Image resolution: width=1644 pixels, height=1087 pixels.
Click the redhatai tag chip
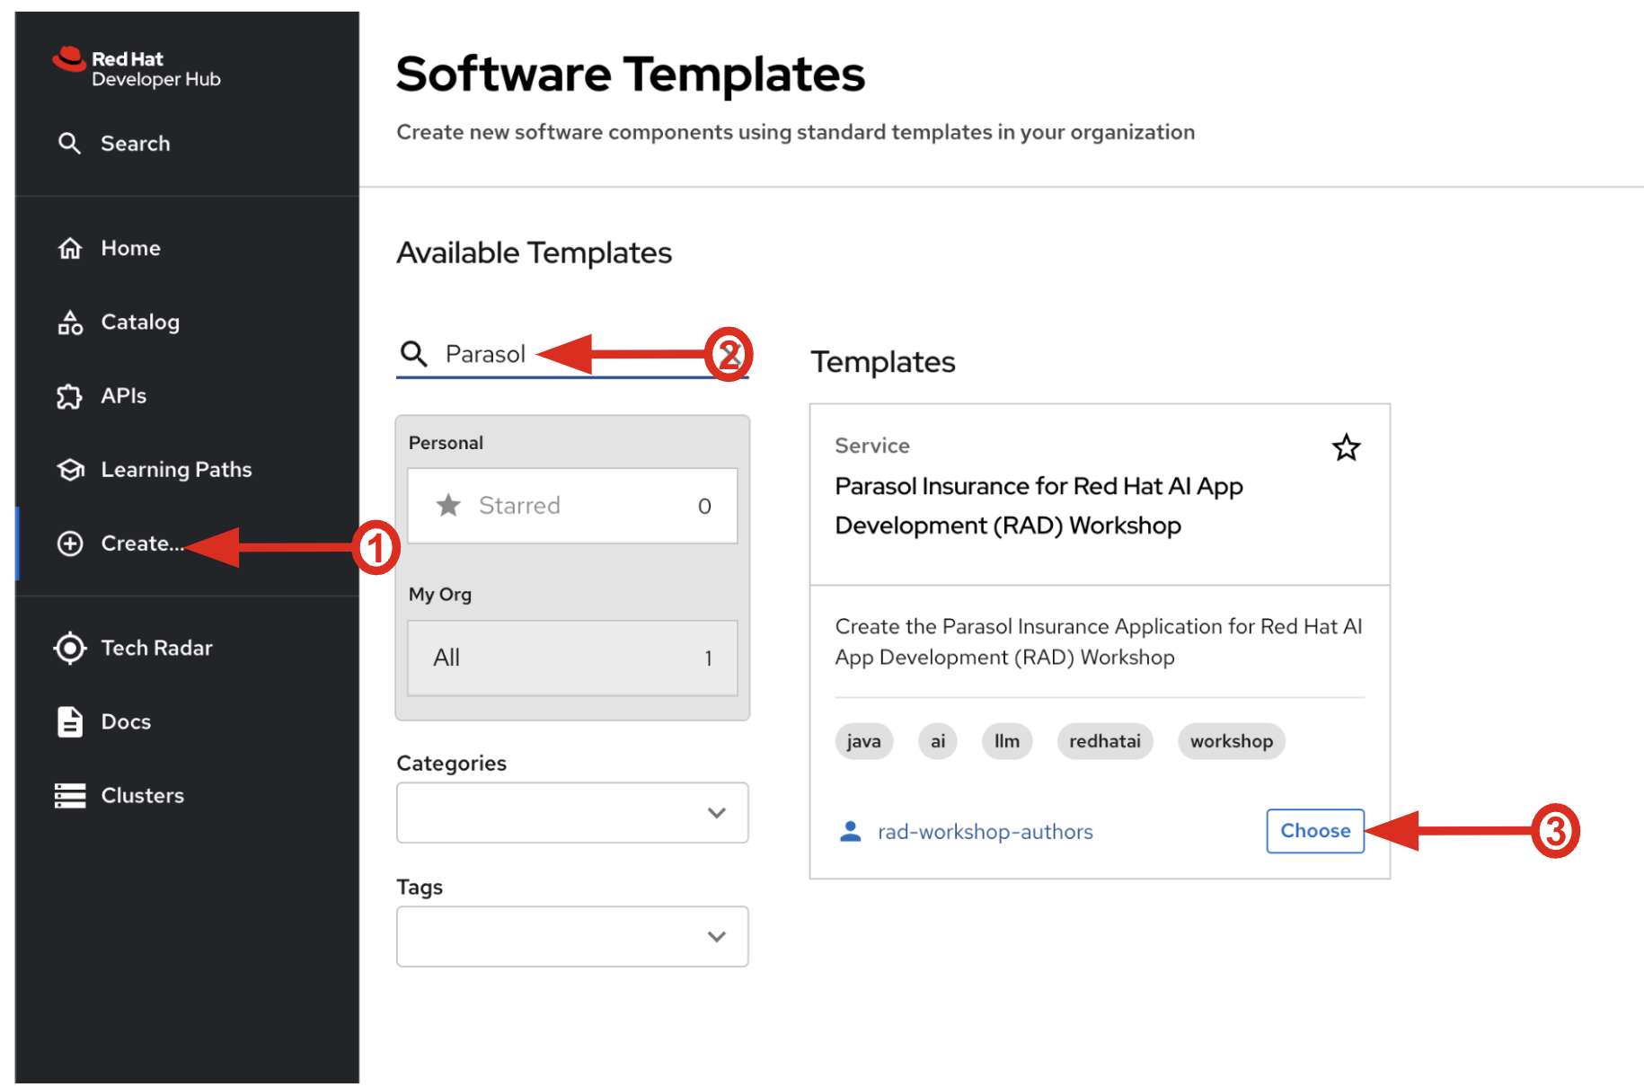point(1104,741)
